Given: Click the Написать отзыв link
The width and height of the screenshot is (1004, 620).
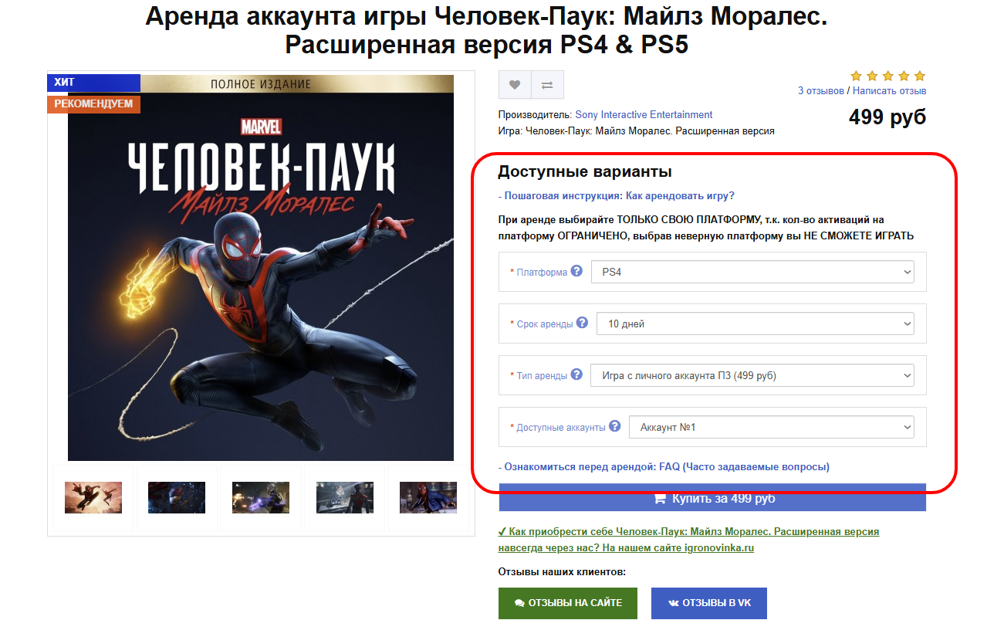Looking at the screenshot, I should point(889,91).
